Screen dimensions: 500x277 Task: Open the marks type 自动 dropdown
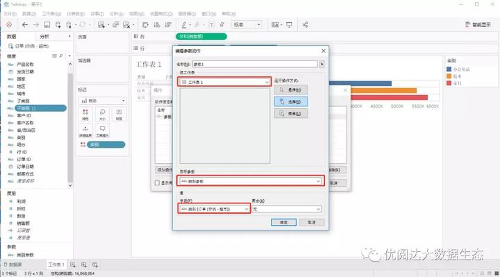coord(102,101)
